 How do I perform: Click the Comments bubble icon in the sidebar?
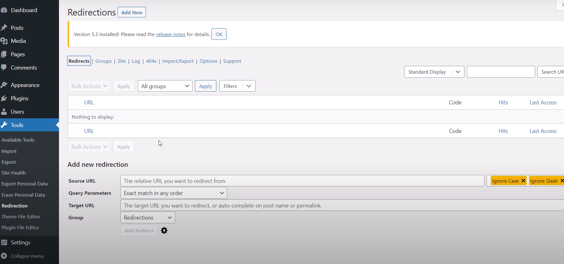(x=4, y=67)
